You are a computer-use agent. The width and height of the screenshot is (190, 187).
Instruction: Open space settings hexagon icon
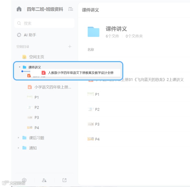[x=24, y=180]
